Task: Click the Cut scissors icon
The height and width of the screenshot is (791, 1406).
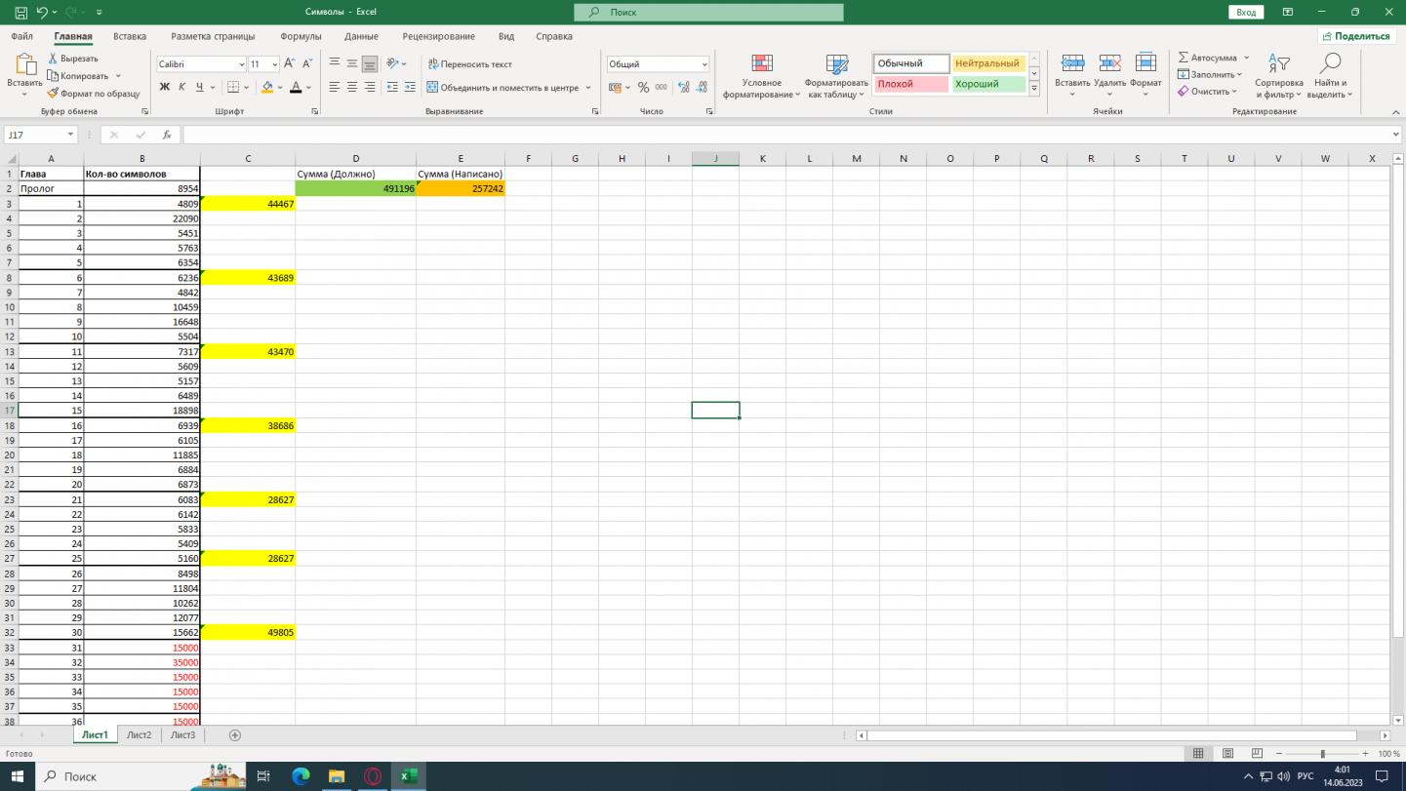Action: pyautogui.click(x=53, y=59)
